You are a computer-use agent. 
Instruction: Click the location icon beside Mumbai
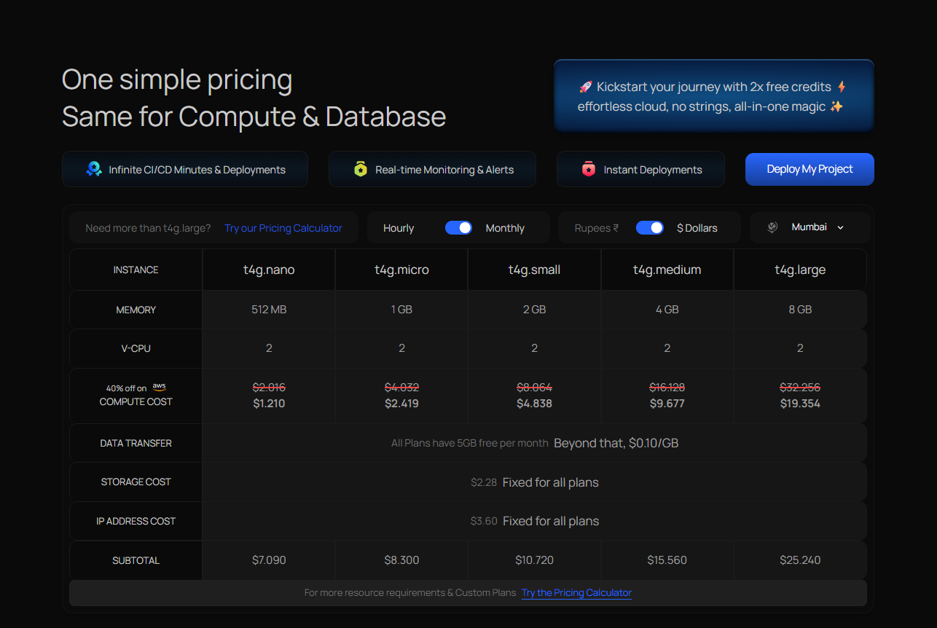pyautogui.click(x=772, y=227)
